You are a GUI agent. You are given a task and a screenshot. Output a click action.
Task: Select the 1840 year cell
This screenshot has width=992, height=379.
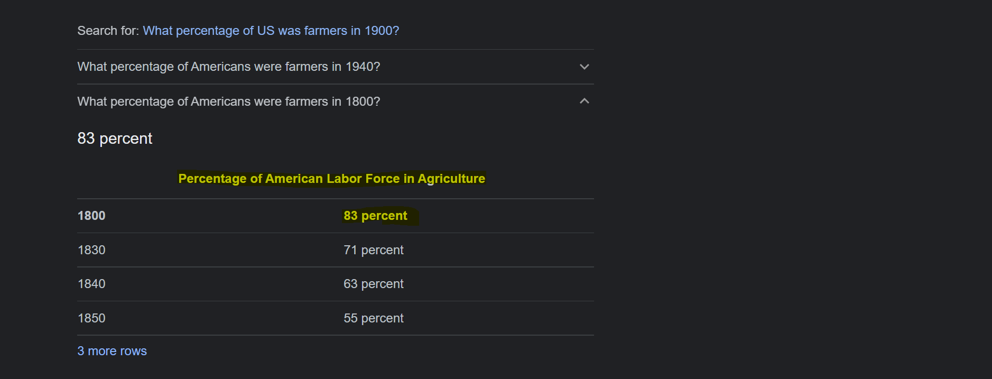[x=91, y=284]
